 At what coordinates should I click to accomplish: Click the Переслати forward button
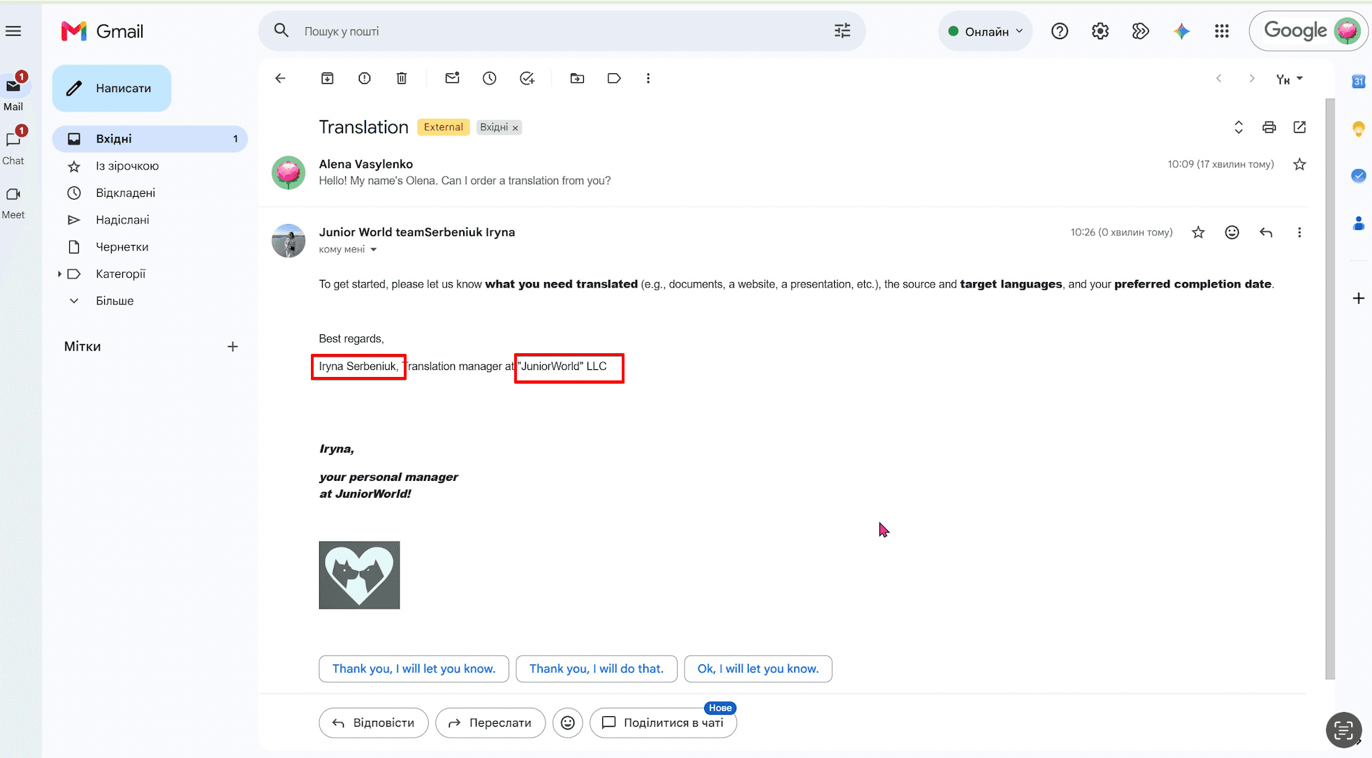[490, 723]
